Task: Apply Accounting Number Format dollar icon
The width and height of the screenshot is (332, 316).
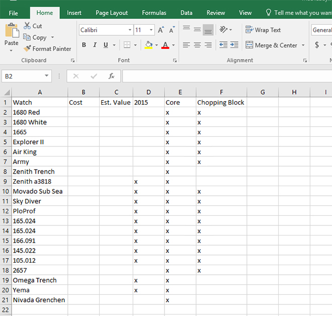Action: tap(317, 45)
